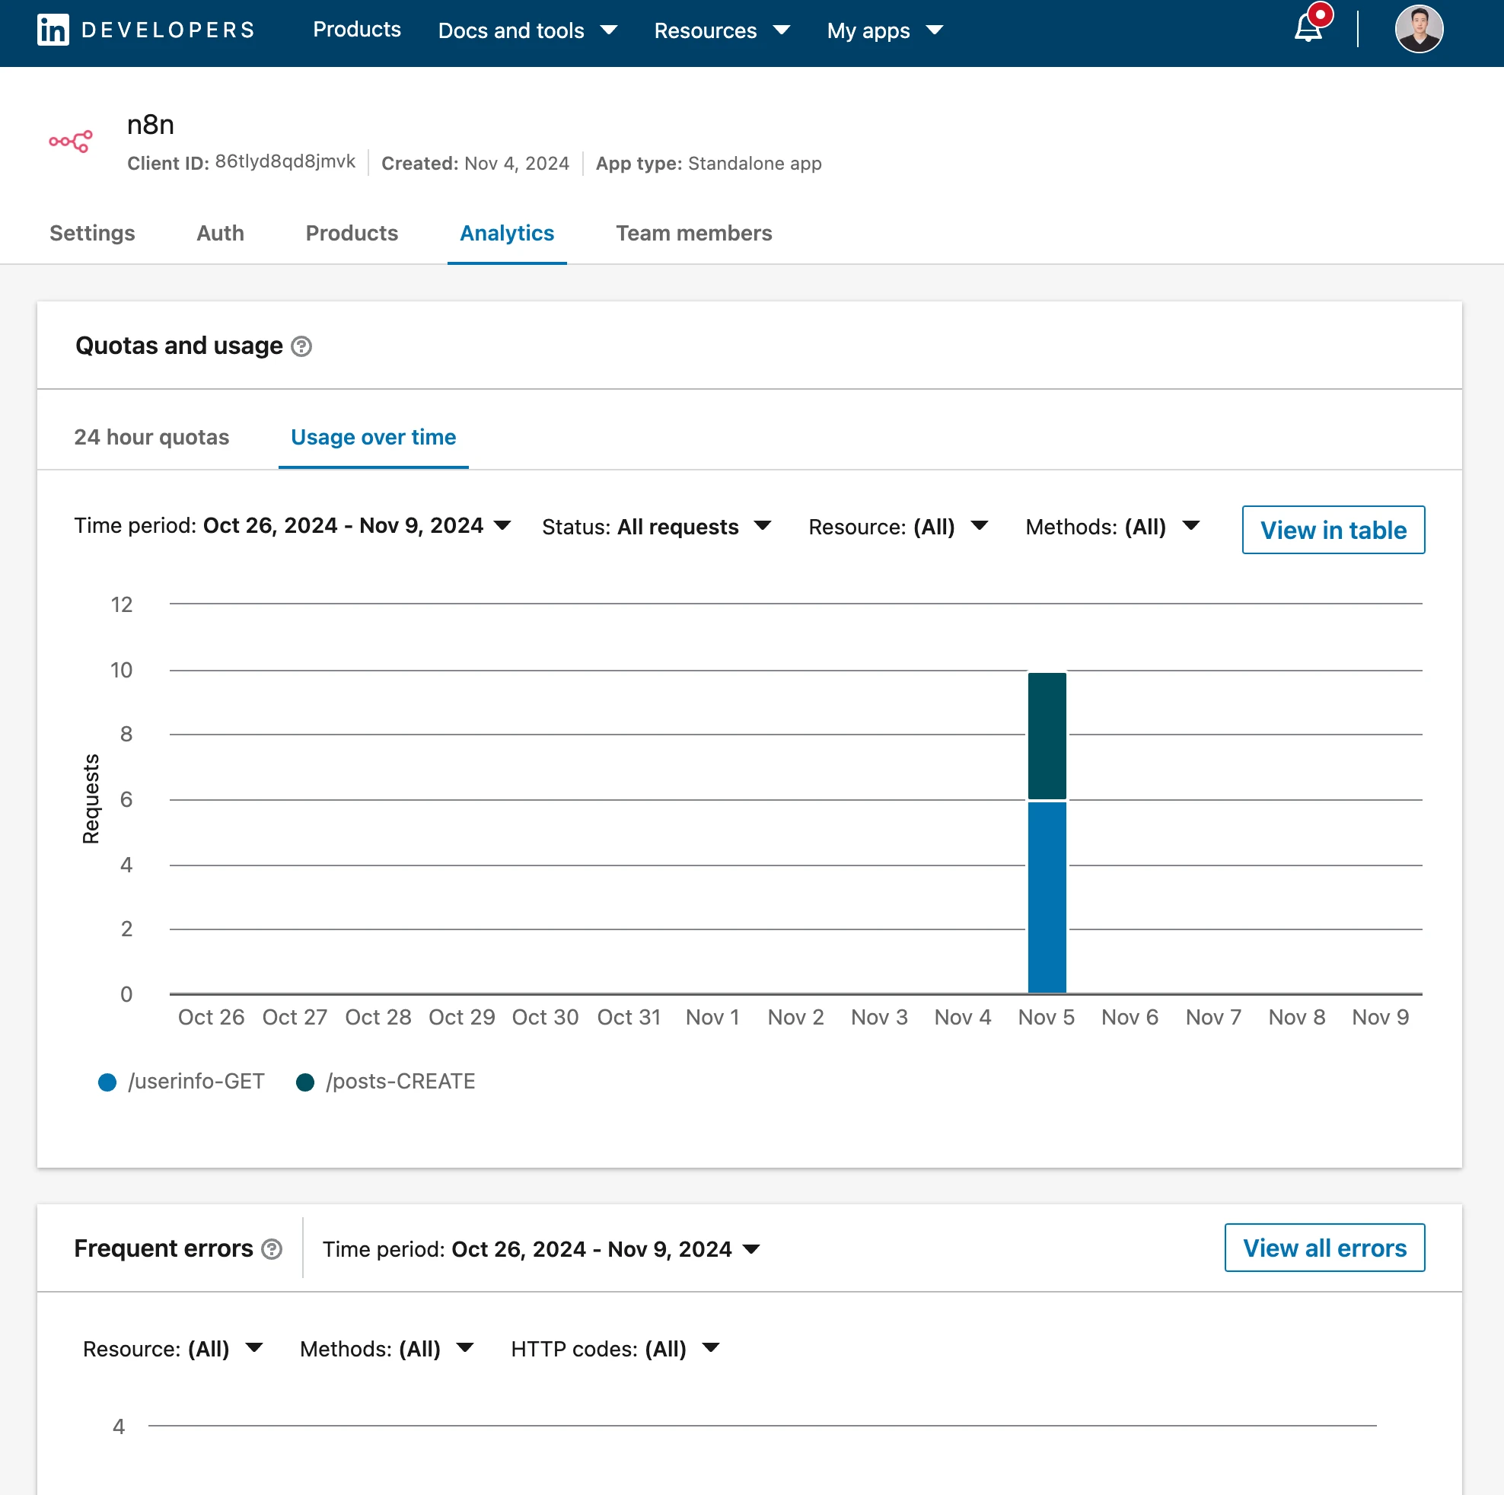The image size is (1504, 1495).
Task: Open the Team members tab
Action: (x=693, y=233)
